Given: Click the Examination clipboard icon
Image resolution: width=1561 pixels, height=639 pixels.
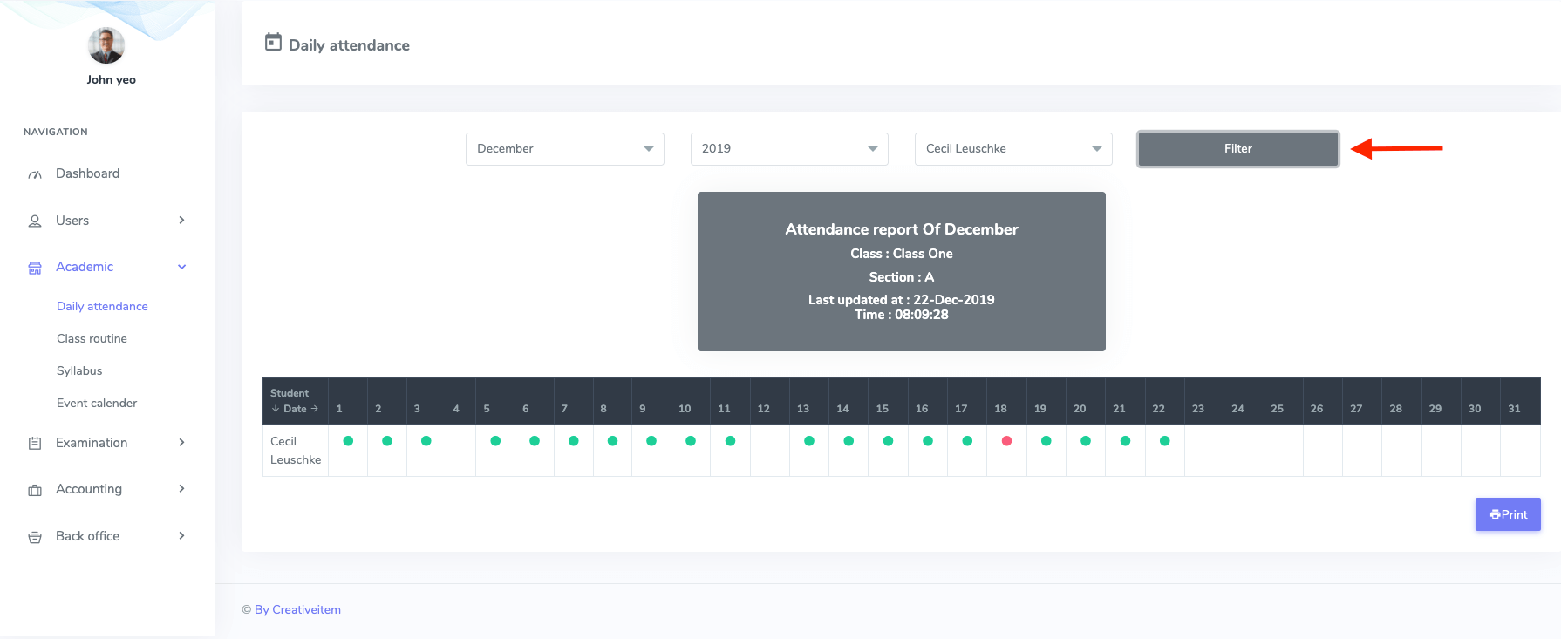Looking at the screenshot, I should click(35, 443).
